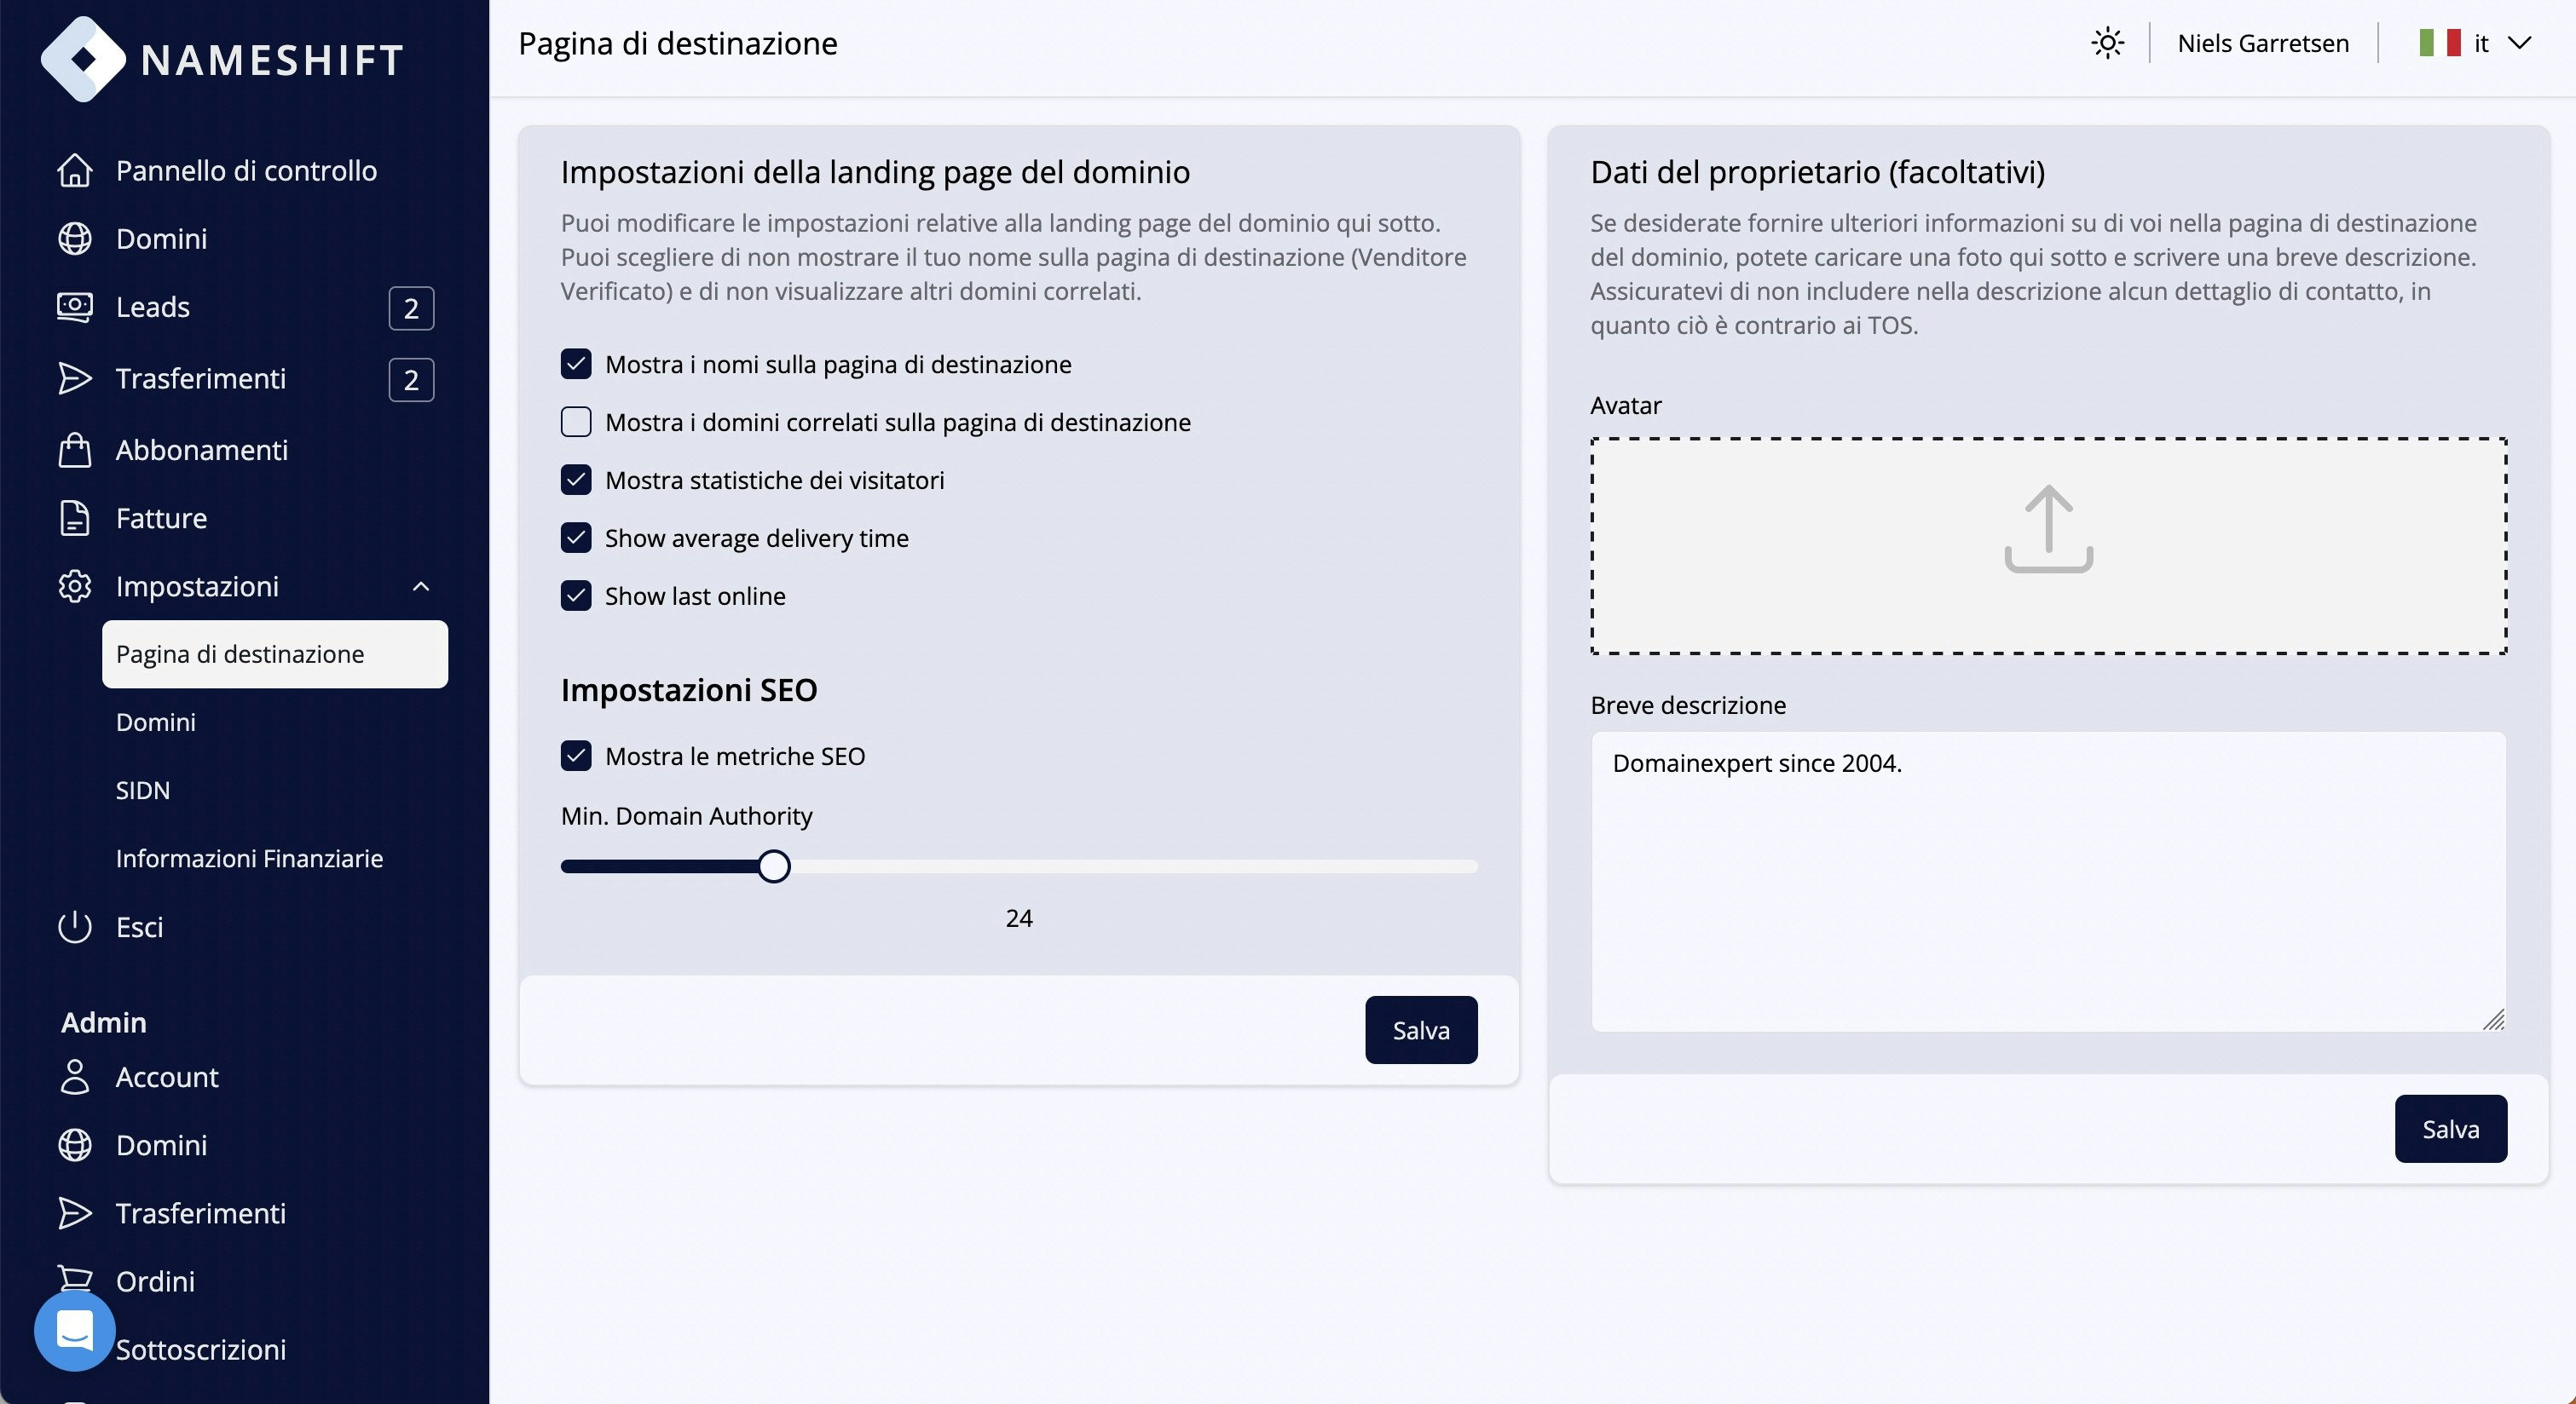
Task: Disable Mostra le metriche SEO checkbox
Action: pyautogui.click(x=576, y=757)
